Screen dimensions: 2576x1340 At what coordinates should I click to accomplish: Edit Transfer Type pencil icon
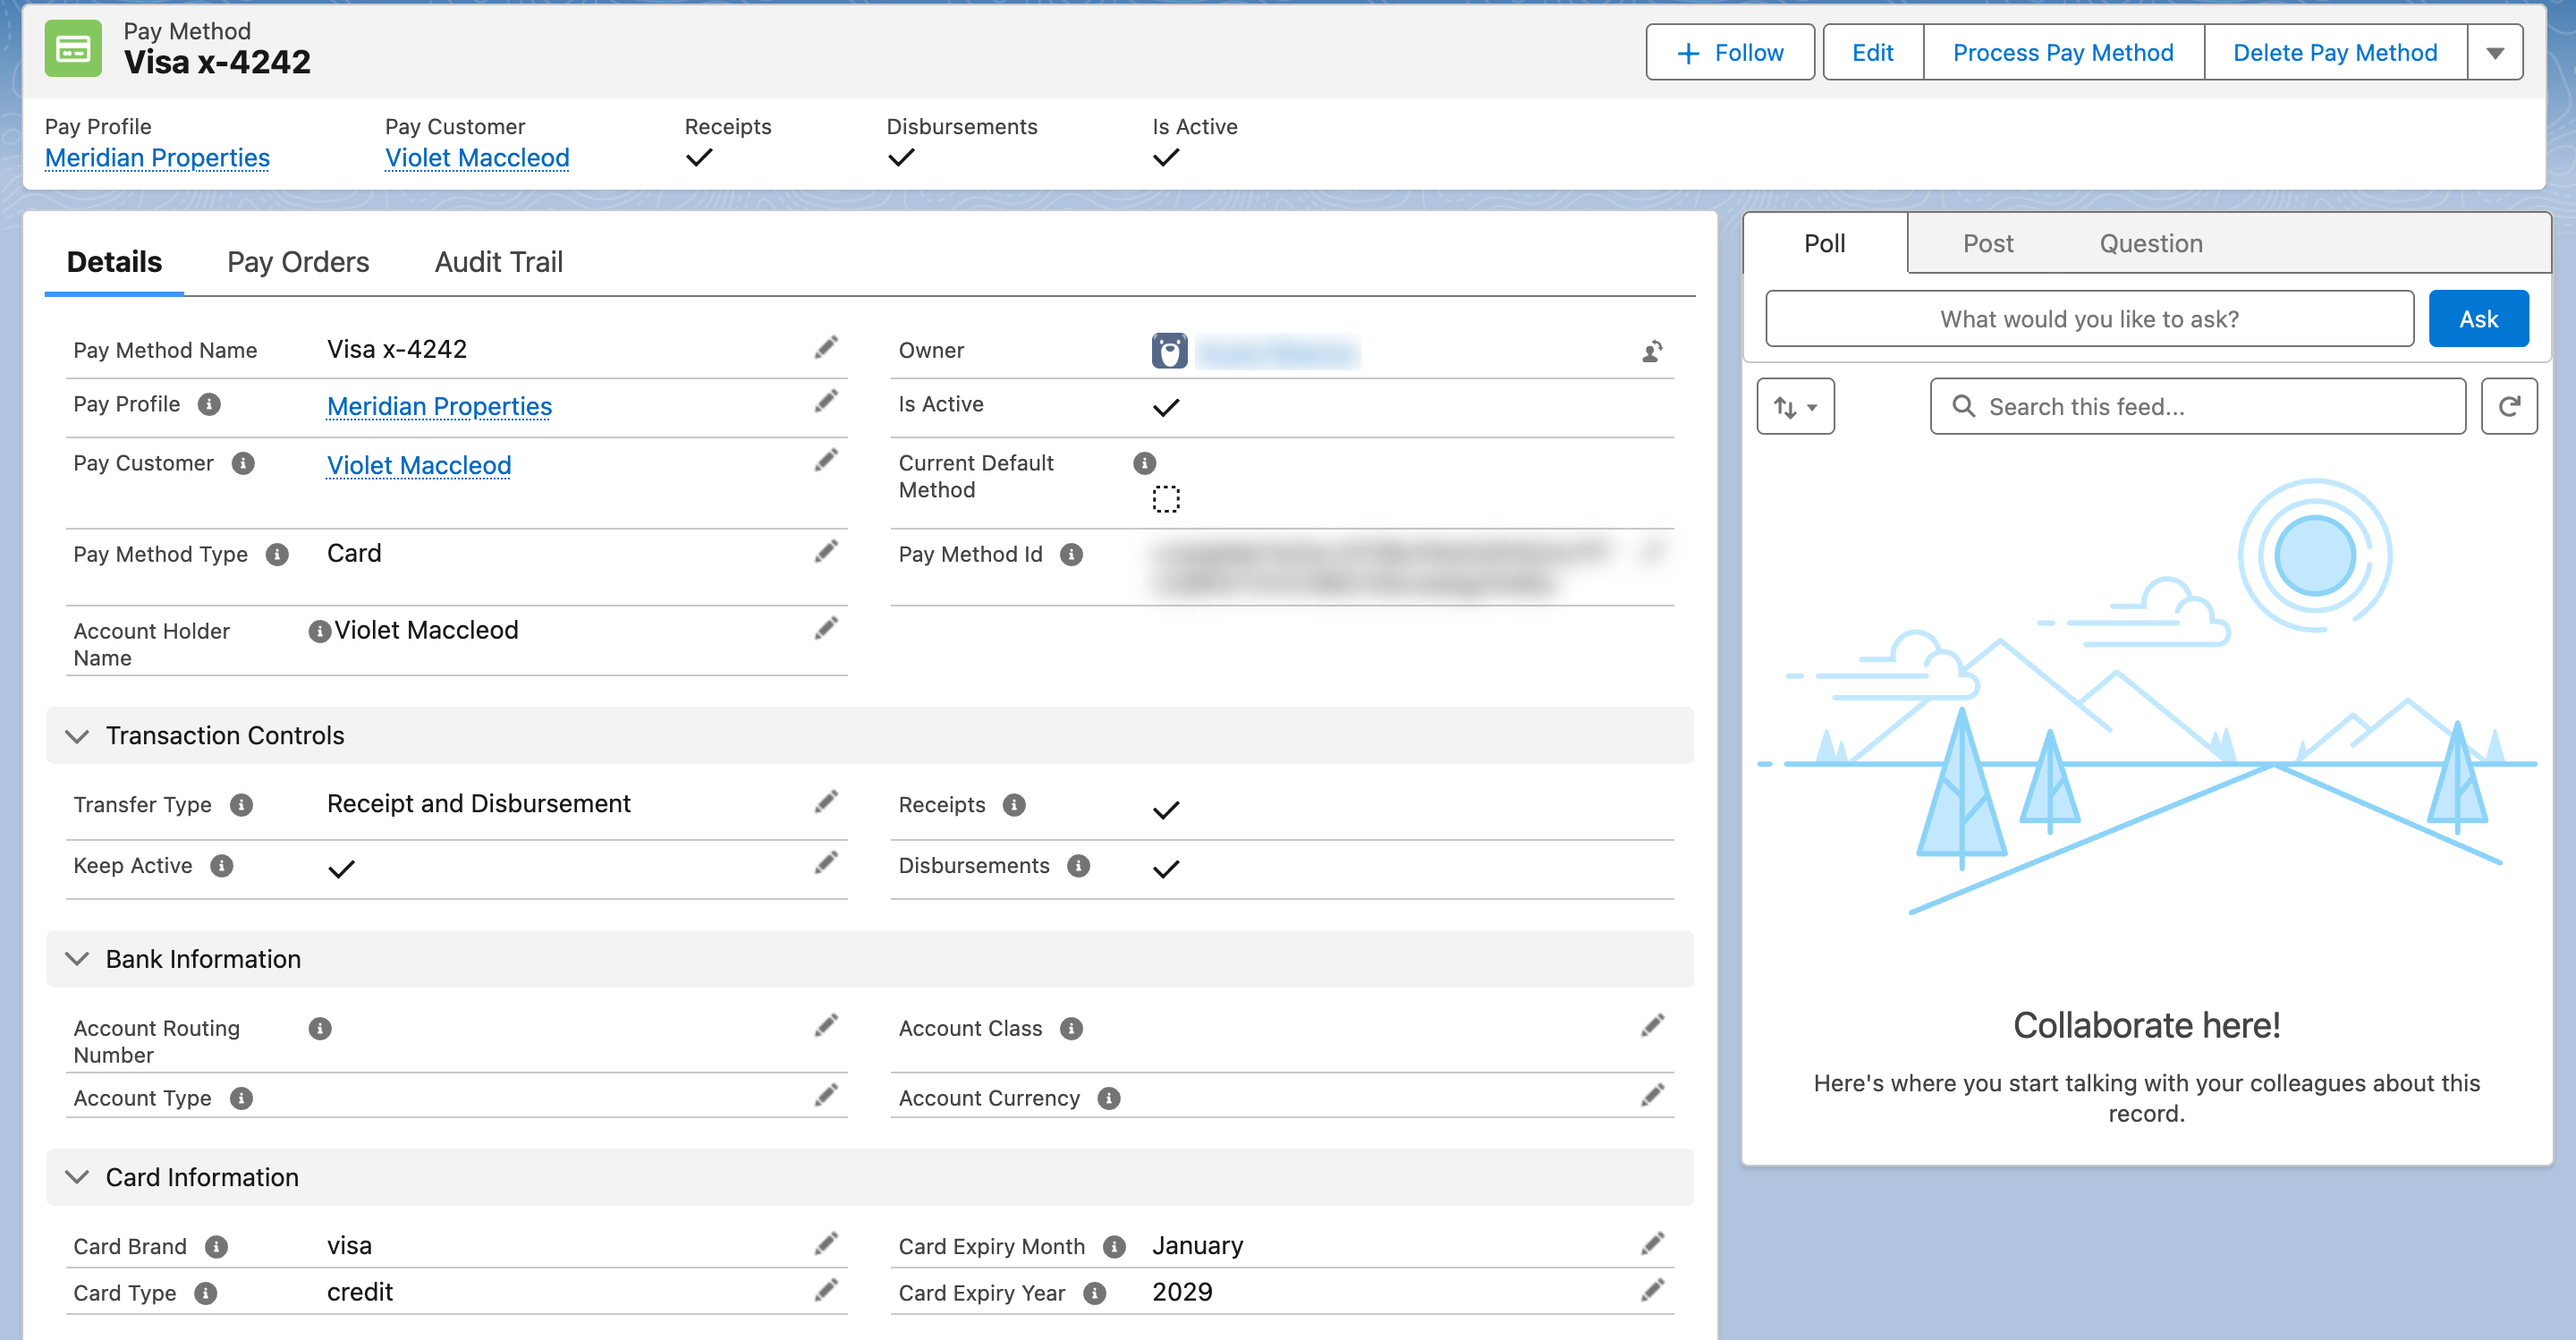[x=826, y=802]
